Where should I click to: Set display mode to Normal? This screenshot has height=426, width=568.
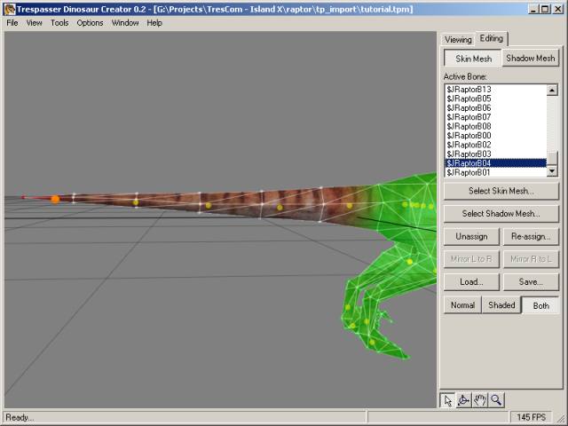[x=462, y=305]
